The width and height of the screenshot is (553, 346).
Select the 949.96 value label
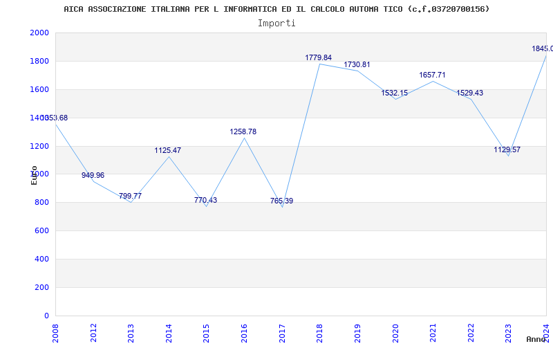click(x=93, y=176)
